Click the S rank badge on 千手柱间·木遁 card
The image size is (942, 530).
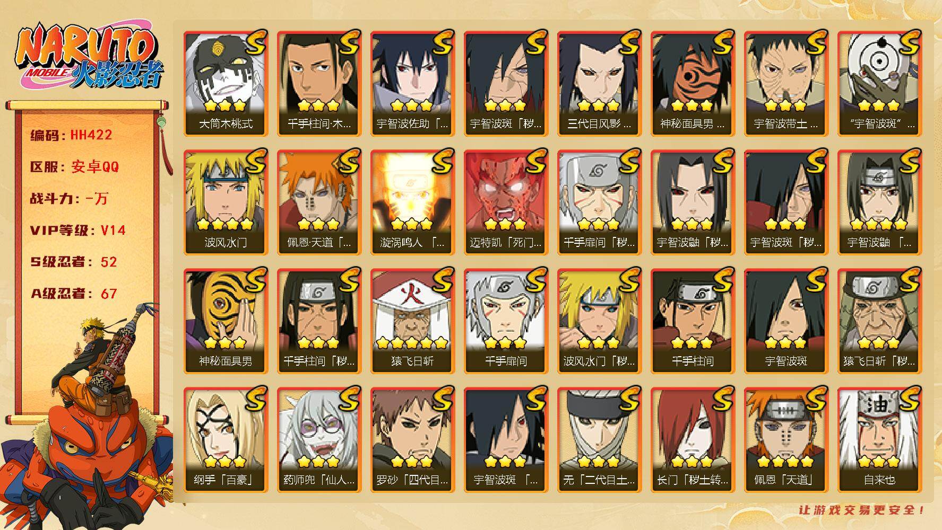[x=348, y=42]
